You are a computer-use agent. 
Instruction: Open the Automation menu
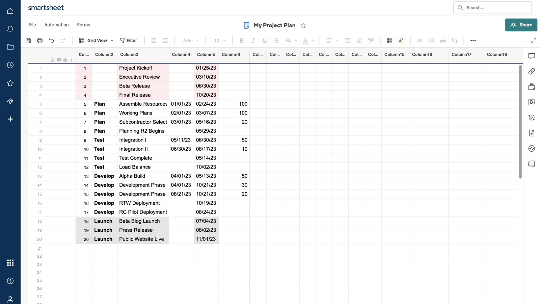(56, 25)
